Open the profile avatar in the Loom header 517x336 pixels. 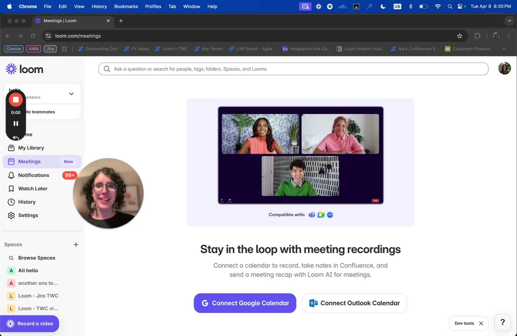[504, 68]
